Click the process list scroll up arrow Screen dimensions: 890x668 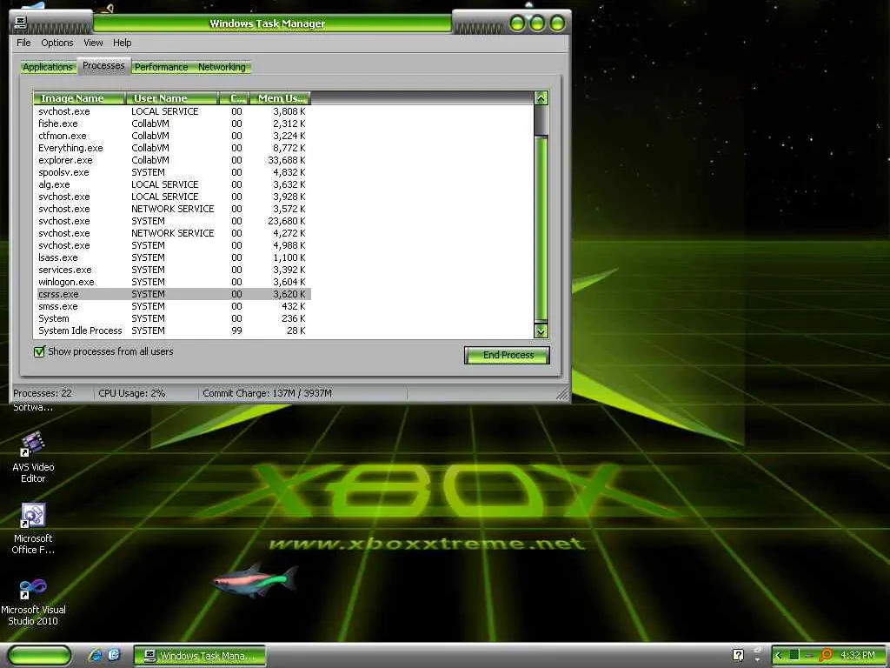(x=541, y=97)
